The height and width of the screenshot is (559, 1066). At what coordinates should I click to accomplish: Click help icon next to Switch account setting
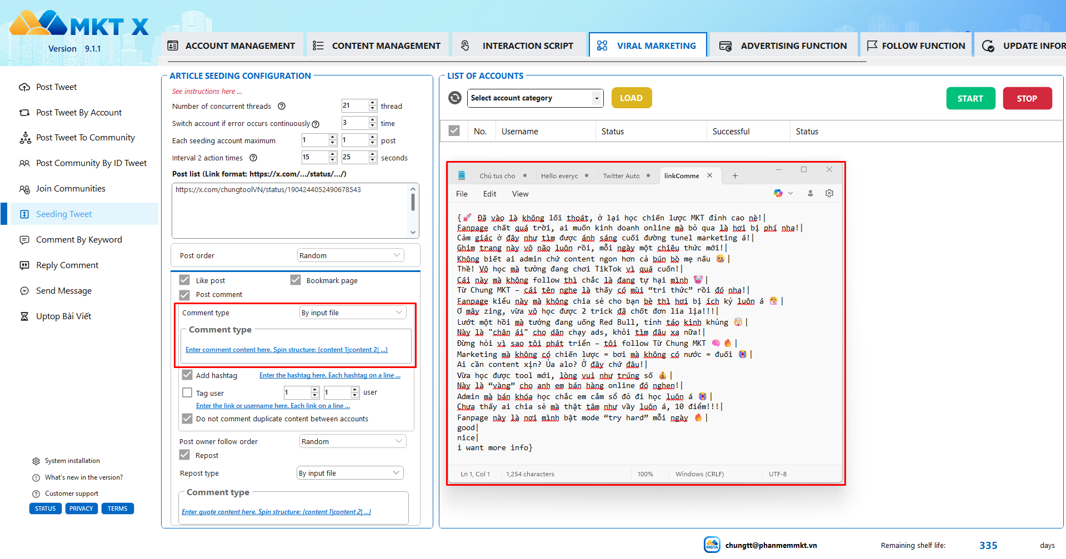(316, 124)
